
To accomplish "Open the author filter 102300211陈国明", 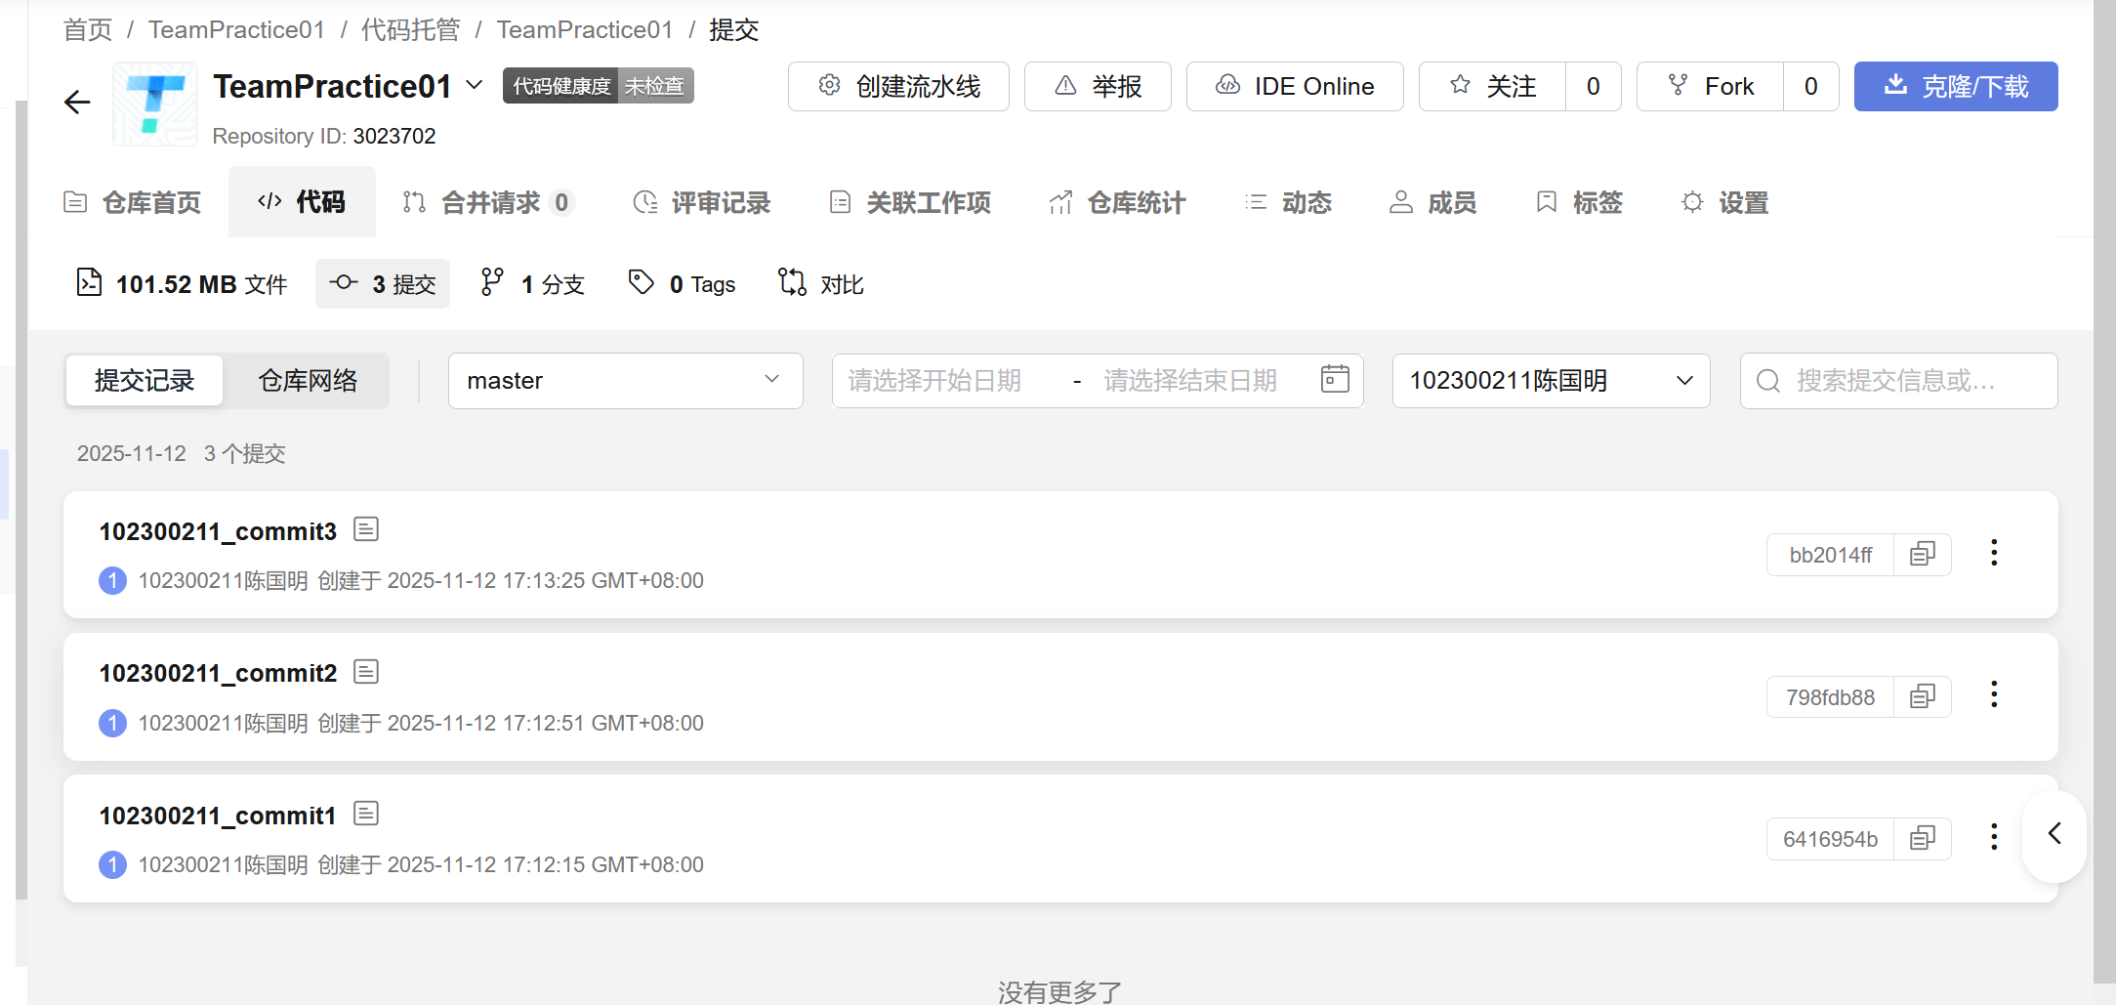I will tap(1550, 380).
